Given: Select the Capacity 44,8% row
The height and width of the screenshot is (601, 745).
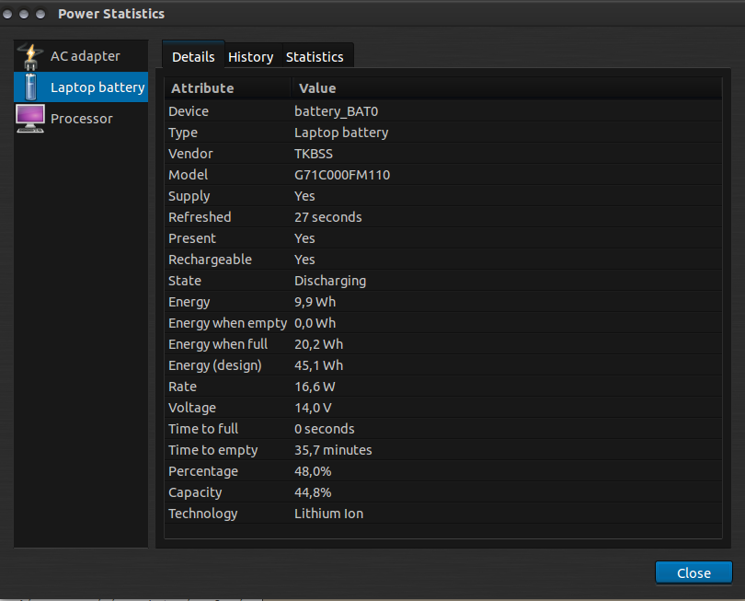Looking at the screenshot, I should [x=443, y=492].
